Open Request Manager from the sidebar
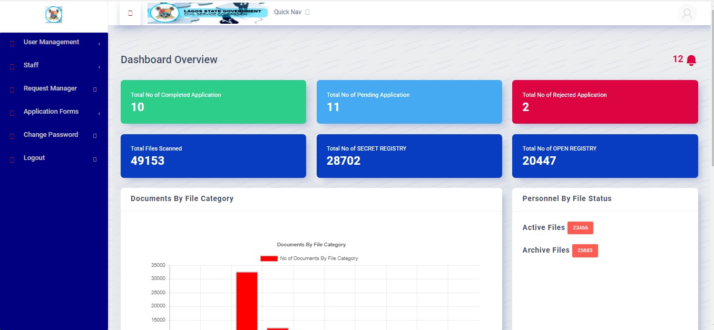Viewport: 714px width, 330px height. pos(50,88)
